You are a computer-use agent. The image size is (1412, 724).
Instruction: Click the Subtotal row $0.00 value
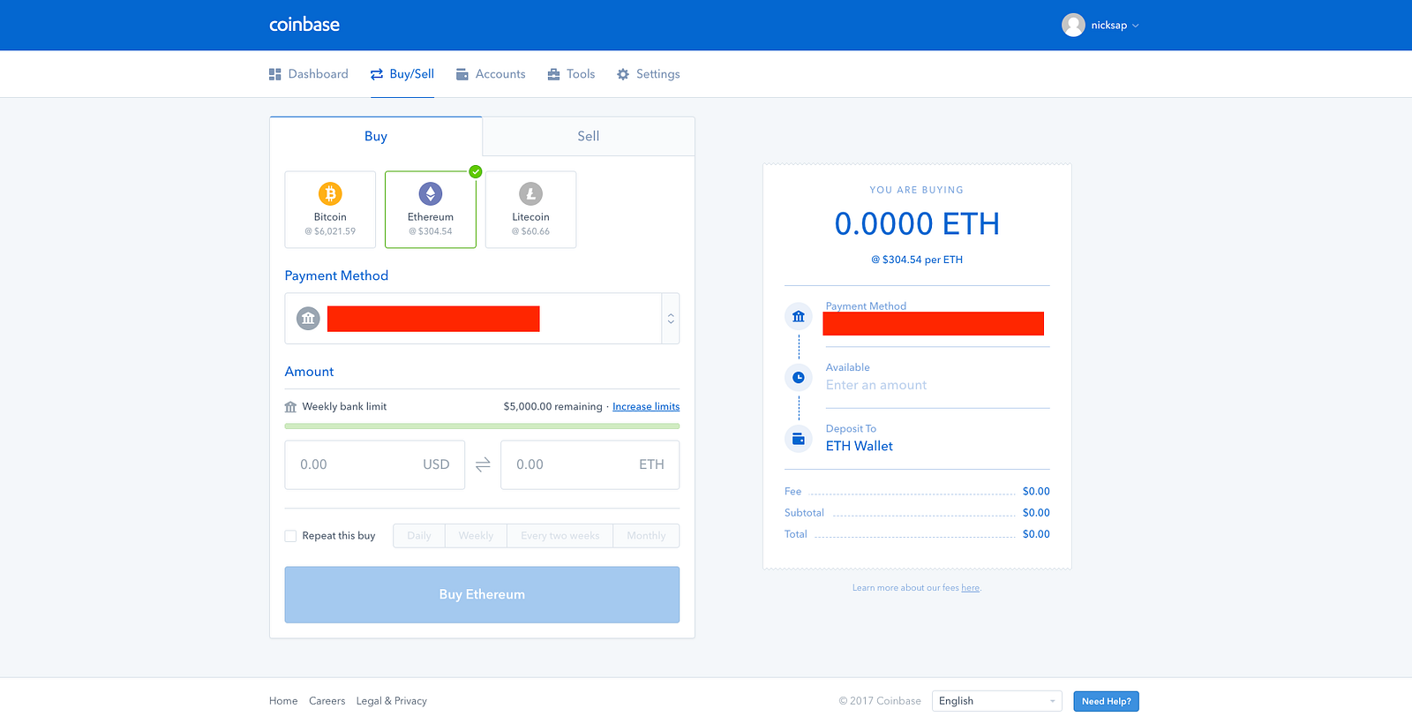coord(1036,513)
